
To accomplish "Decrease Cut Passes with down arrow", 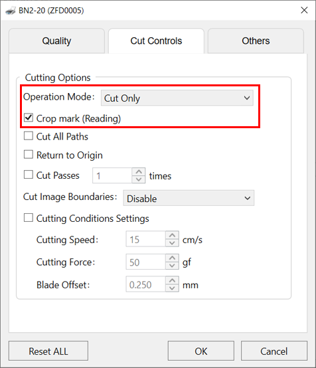I will (x=139, y=179).
